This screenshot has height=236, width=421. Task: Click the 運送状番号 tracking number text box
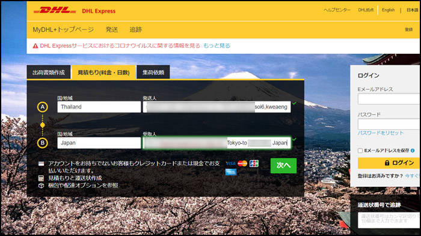(x=389, y=220)
